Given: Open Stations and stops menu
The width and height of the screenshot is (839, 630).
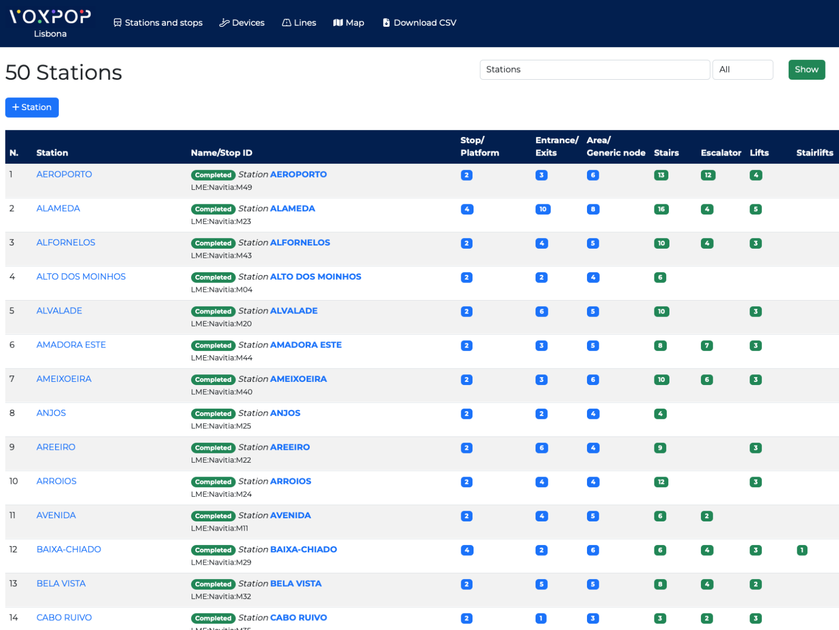Looking at the screenshot, I should (158, 22).
